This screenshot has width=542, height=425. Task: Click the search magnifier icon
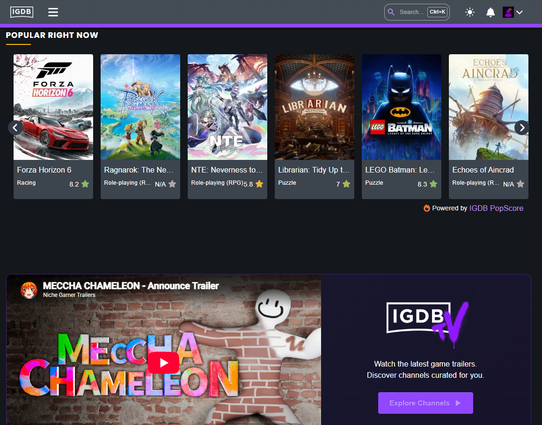391,12
